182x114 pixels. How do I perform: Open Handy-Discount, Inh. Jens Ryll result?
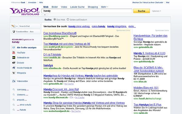[x=61, y=89]
